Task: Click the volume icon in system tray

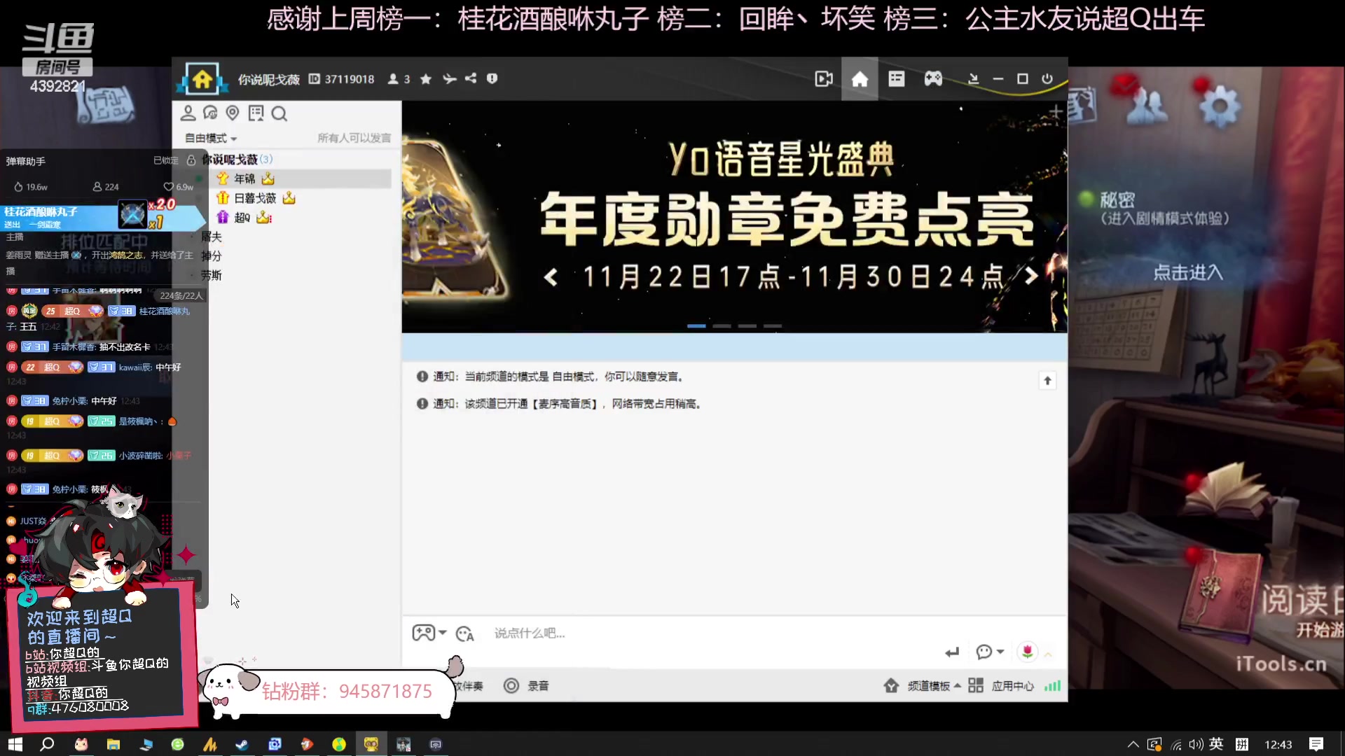Action: 1195,744
